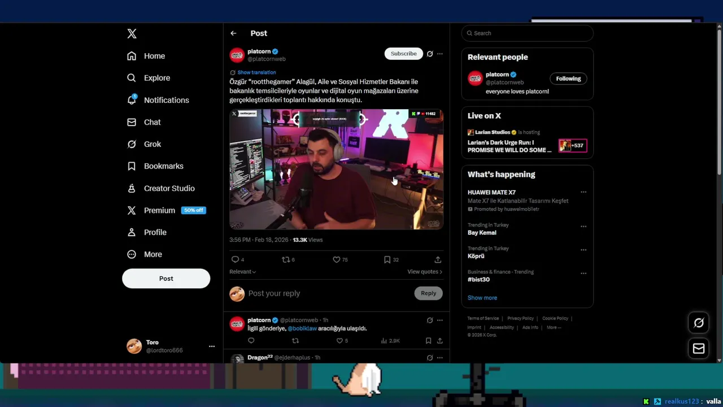Viewport: 723px width, 407px height.
Task: Share platcorn's reply
Action: click(440, 341)
